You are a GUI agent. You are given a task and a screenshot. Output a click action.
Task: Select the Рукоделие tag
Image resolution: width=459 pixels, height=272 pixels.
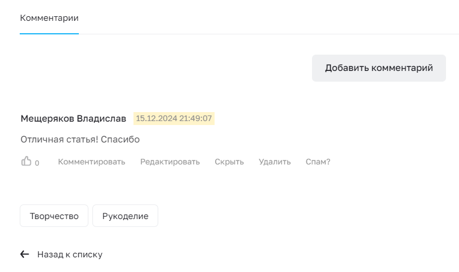pos(125,216)
